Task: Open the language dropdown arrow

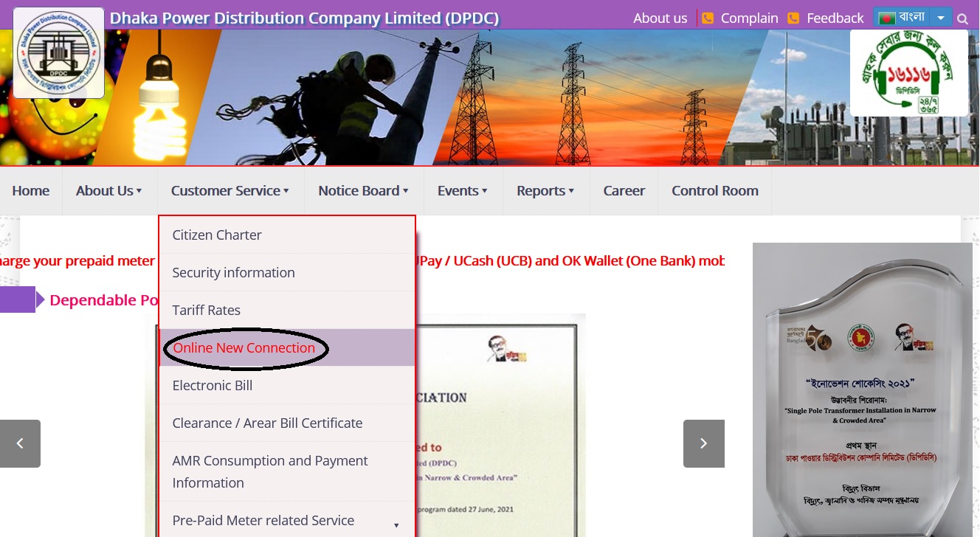Action: click(940, 18)
